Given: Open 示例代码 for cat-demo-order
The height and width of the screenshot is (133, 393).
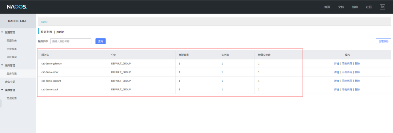Looking at the screenshot, I should [347, 72].
